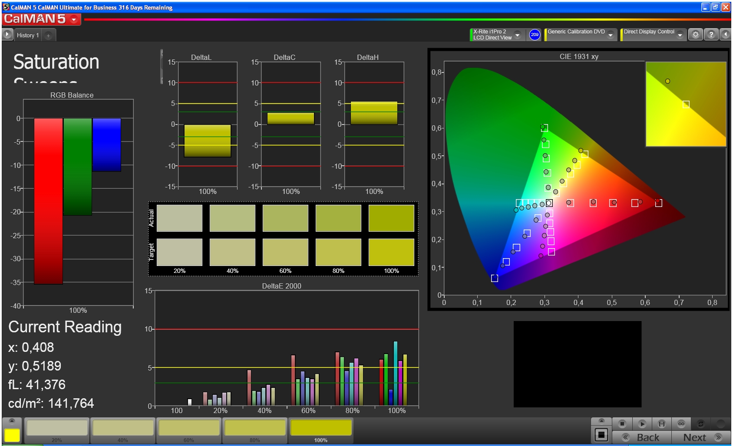This screenshot has width=733, height=446.
Task: Select the 40% saturation patch in the bottom strip
Action: pyautogui.click(x=123, y=430)
